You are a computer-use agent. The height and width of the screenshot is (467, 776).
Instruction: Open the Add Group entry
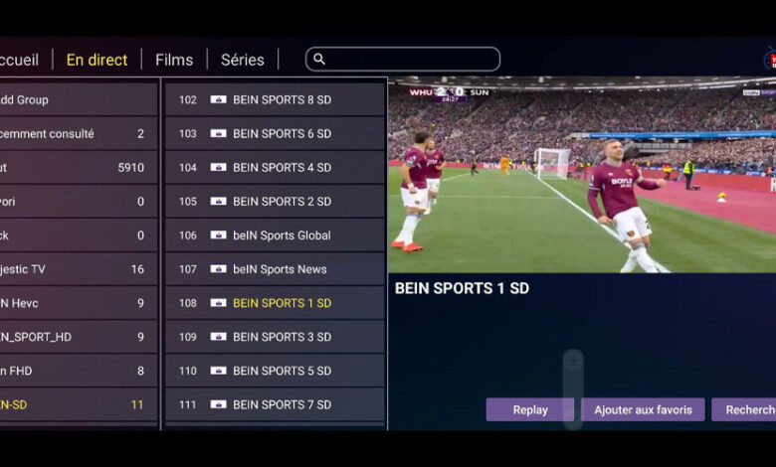tap(79, 99)
